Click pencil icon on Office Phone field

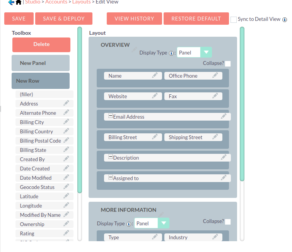point(215,76)
